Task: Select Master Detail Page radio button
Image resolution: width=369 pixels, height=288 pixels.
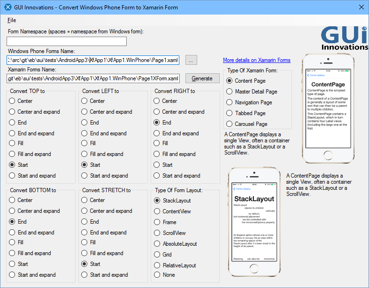Action: tap(230, 92)
